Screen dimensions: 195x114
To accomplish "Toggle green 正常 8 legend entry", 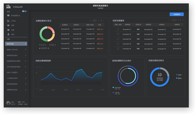I will point(43,45).
